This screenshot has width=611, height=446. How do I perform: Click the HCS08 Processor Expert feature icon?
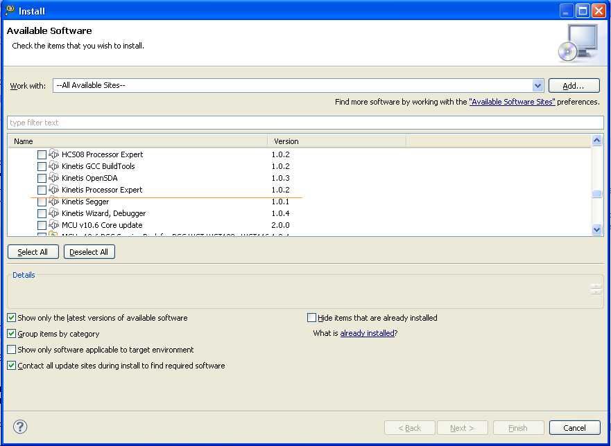(x=54, y=154)
